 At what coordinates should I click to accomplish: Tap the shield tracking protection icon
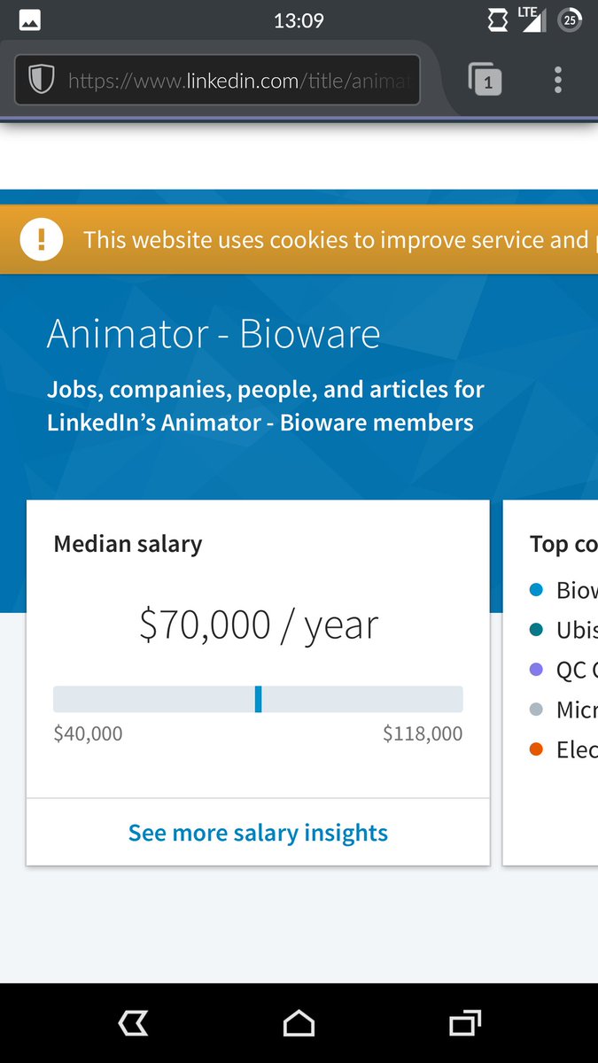pos(42,81)
